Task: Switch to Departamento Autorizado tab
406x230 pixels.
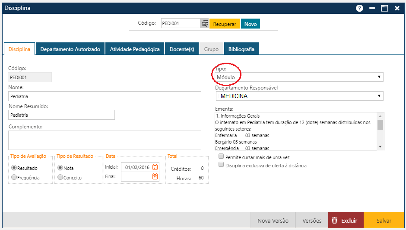Action: click(70, 49)
